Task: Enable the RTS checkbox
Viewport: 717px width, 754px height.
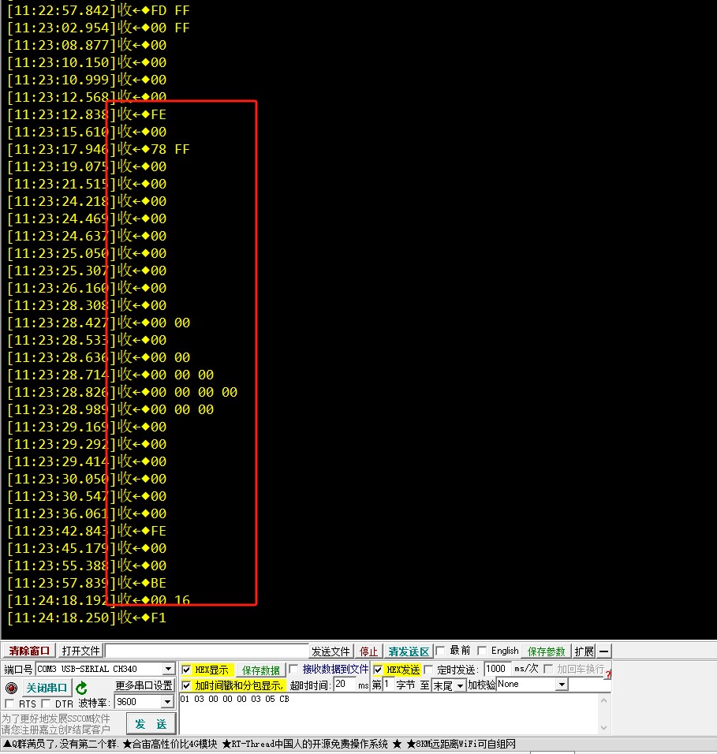Action: coord(9,704)
